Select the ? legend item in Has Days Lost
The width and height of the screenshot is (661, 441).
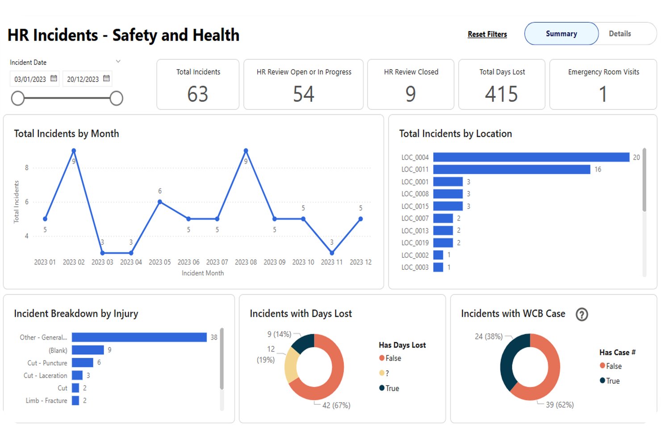(x=384, y=373)
